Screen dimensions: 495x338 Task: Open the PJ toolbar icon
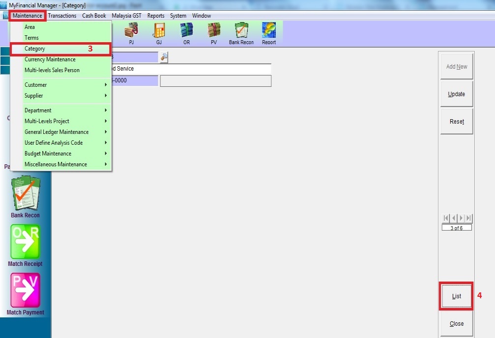pos(131,32)
